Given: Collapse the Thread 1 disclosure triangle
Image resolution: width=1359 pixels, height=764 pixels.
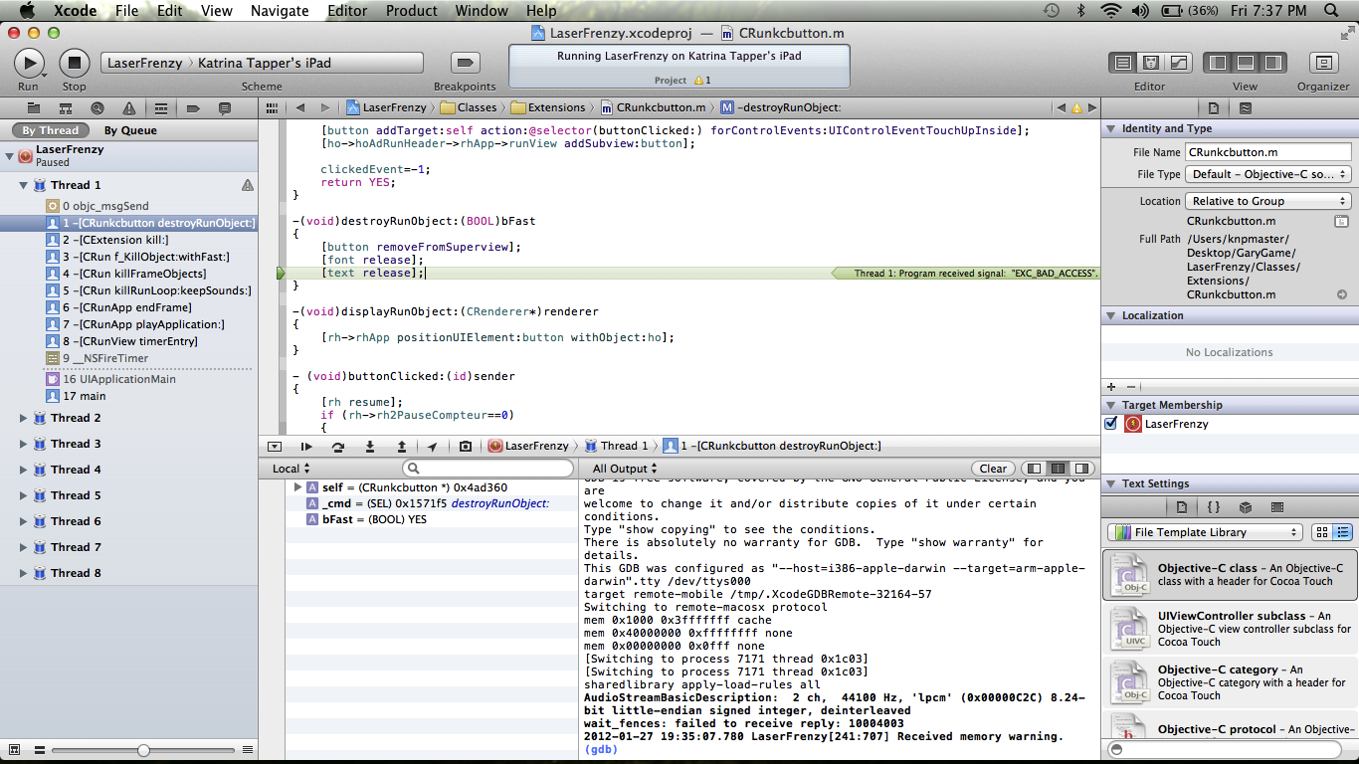Looking at the screenshot, I should 24,185.
